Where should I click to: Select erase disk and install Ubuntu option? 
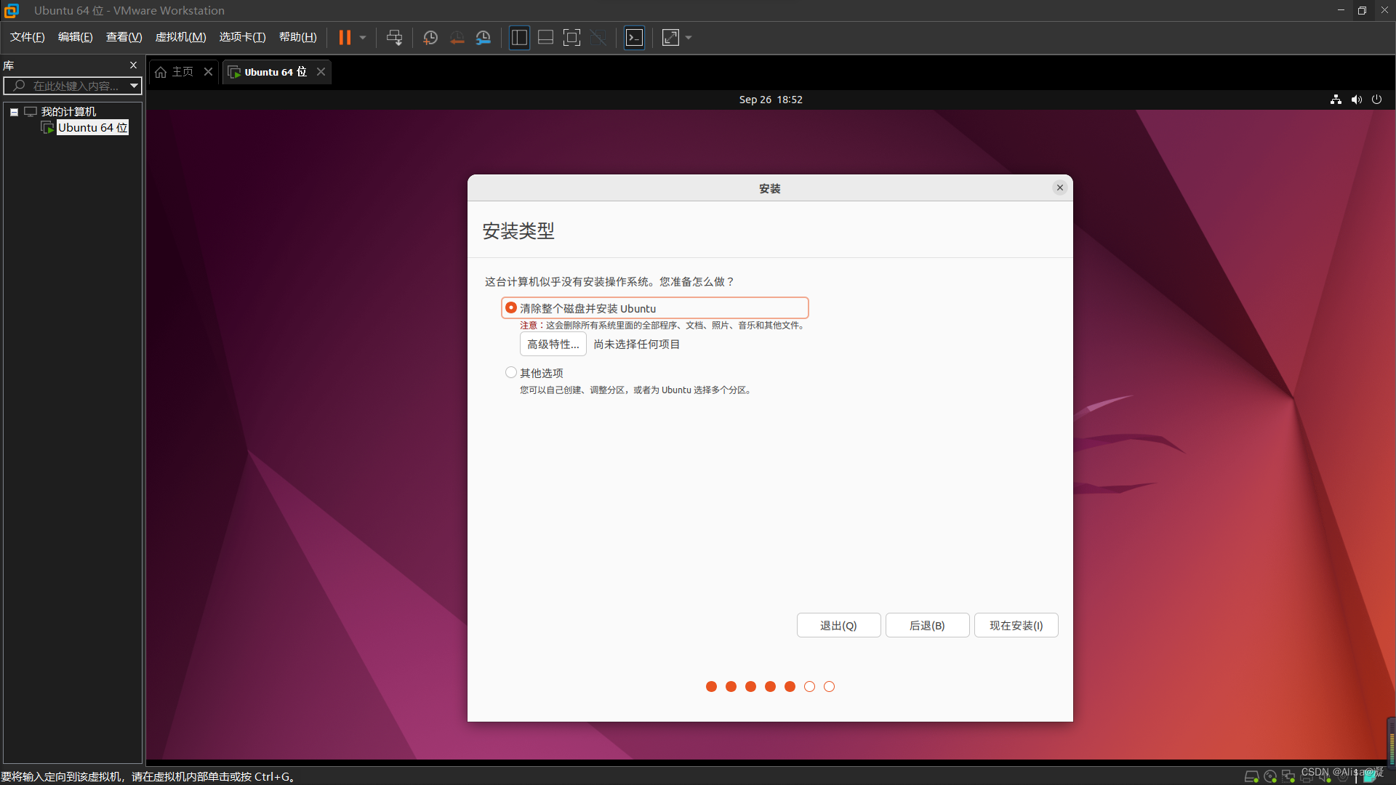tap(511, 308)
